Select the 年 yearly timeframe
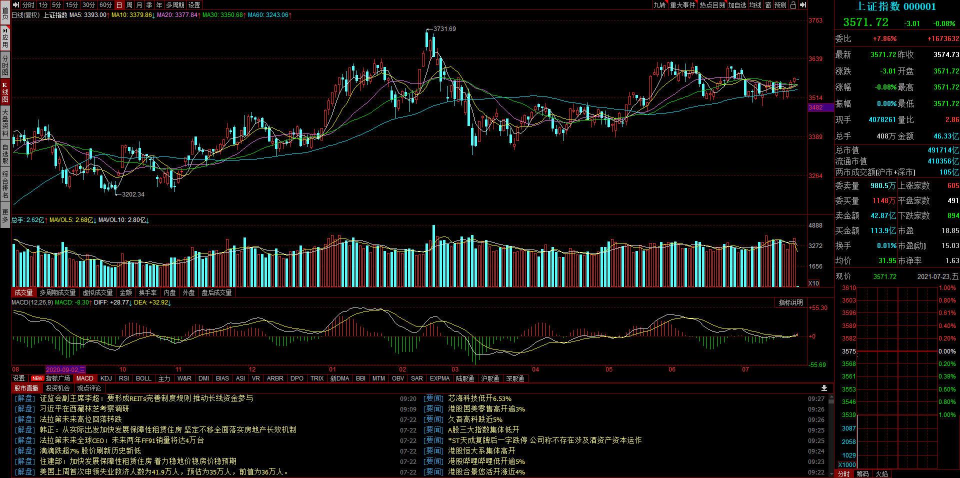 click(159, 5)
